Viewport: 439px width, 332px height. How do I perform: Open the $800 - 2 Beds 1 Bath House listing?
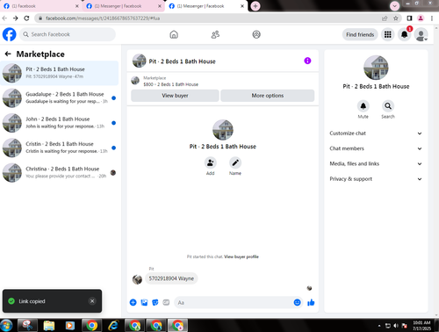[x=170, y=84]
